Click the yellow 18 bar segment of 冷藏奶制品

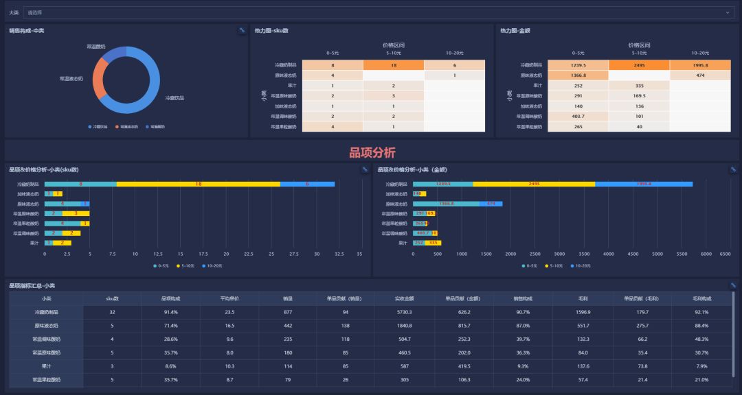pyautogui.click(x=199, y=184)
